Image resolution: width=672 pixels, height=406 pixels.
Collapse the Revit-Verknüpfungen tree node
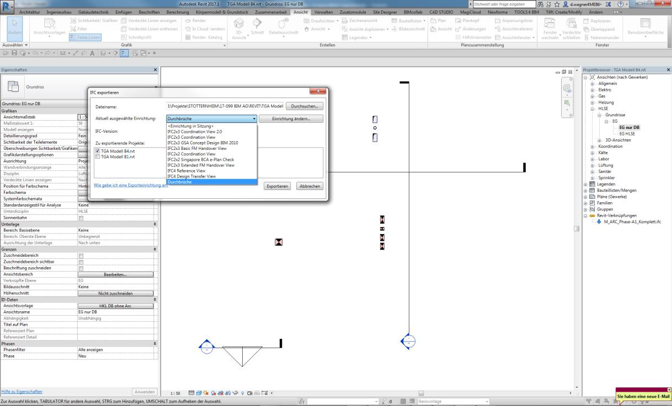point(586,215)
